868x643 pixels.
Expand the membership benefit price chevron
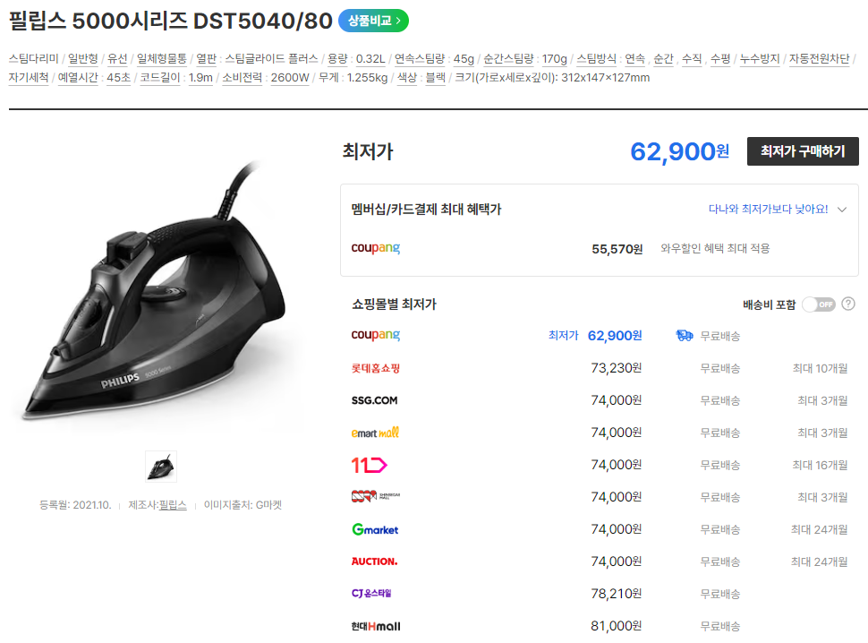click(842, 210)
